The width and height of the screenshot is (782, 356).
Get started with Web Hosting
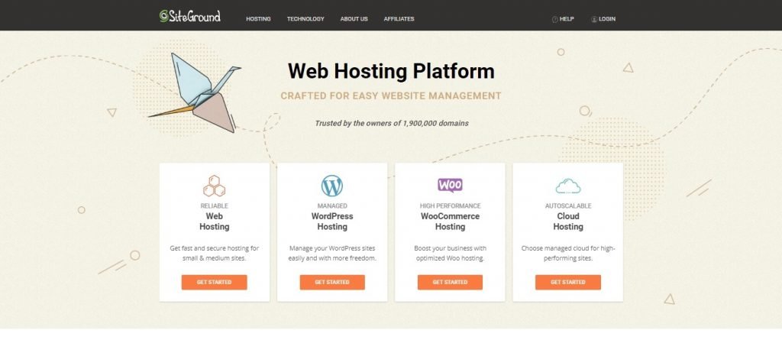tap(215, 282)
